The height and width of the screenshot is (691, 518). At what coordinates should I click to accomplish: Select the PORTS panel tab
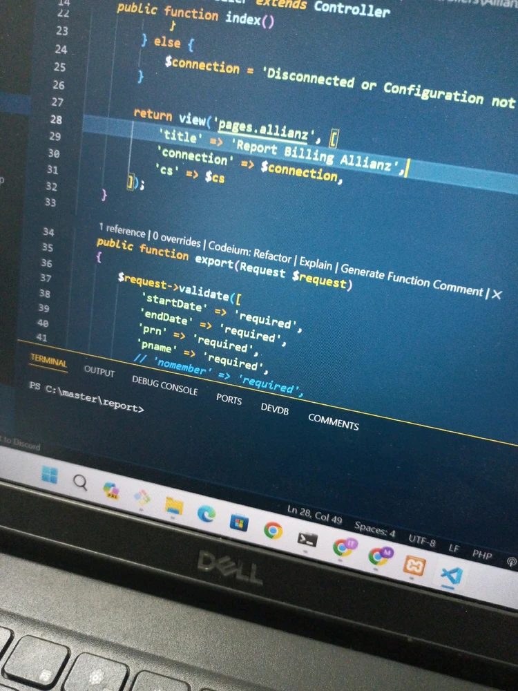pos(229,398)
